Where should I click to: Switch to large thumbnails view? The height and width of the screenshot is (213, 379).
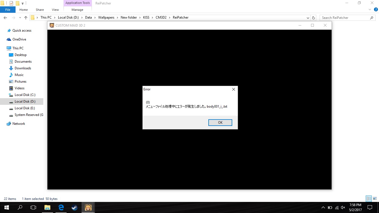pyautogui.click(x=375, y=199)
